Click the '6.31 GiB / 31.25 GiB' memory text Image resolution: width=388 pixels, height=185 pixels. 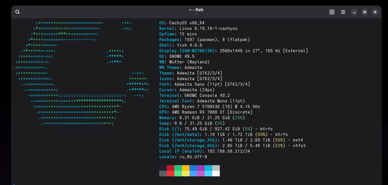pyautogui.click(x=205, y=118)
